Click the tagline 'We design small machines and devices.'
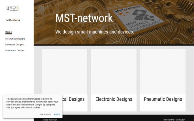 click(95, 32)
